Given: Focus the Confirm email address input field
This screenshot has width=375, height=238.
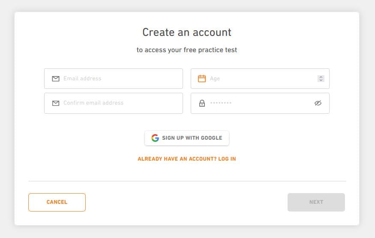Looking at the screenshot, I should point(114,103).
